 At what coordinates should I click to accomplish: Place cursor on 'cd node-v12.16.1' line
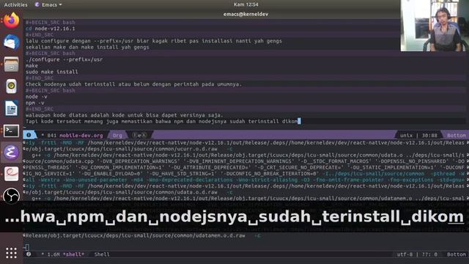(x=51, y=29)
